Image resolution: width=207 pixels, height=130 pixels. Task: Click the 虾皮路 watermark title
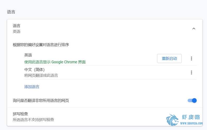191,117
